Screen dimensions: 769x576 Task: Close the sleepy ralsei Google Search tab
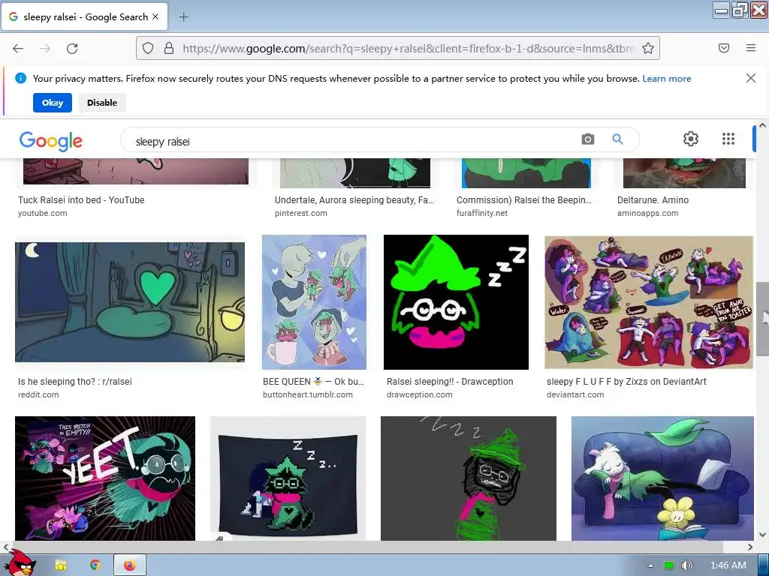[155, 16]
